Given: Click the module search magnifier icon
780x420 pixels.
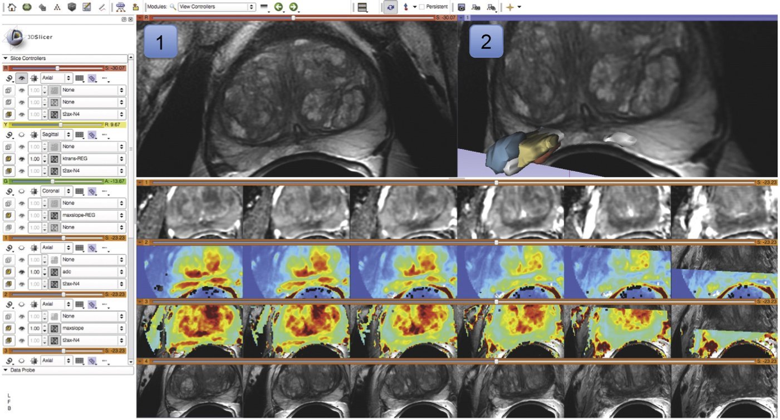Looking at the screenshot, I should pyautogui.click(x=173, y=7).
